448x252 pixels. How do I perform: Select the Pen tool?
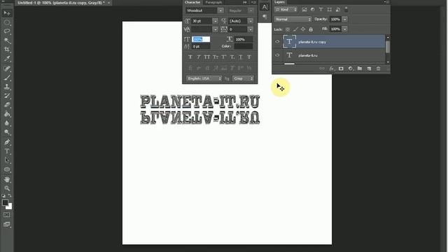pyautogui.click(x=7, y=142)
